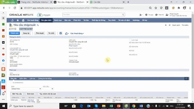Viewport: 194px width, 109px height.
Task: Open Windows Start menu
Action: point(4,106)
